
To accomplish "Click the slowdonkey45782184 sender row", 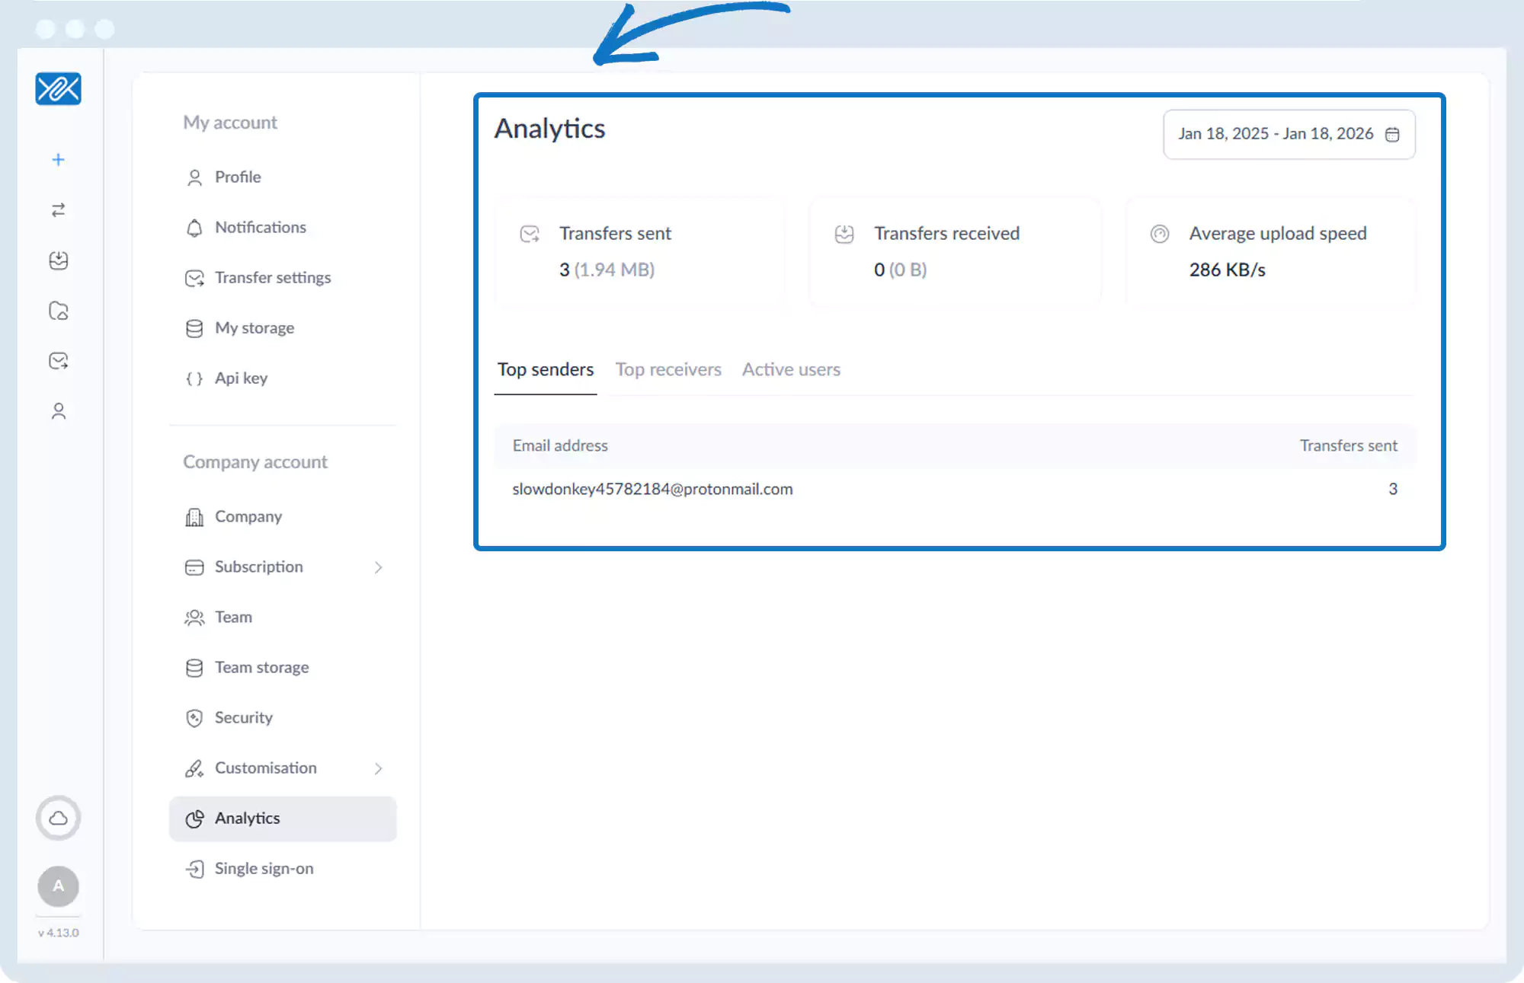I will click(x=652, y=490).
